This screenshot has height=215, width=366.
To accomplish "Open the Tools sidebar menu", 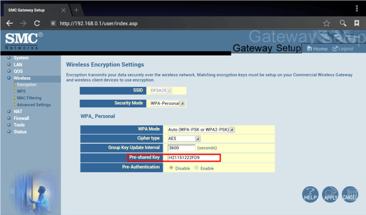I will tap(19, 125).
